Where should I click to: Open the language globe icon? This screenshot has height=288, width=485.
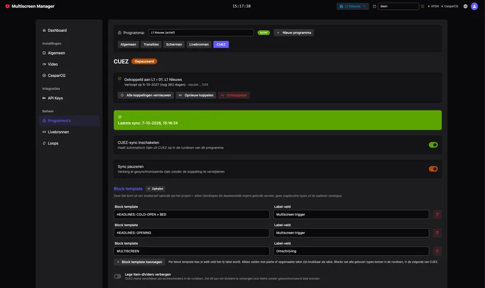coord(465,6)
